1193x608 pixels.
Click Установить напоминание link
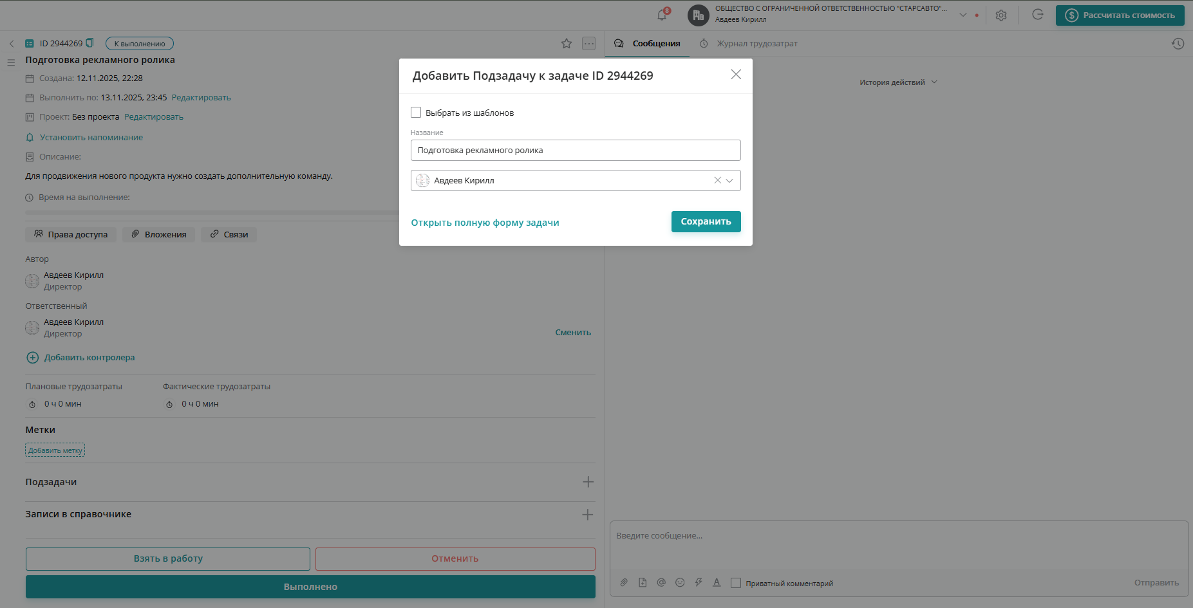[91, 138]
